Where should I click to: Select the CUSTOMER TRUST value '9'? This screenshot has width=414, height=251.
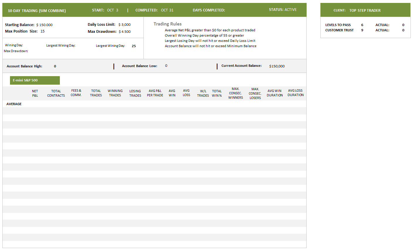[362, 30]
